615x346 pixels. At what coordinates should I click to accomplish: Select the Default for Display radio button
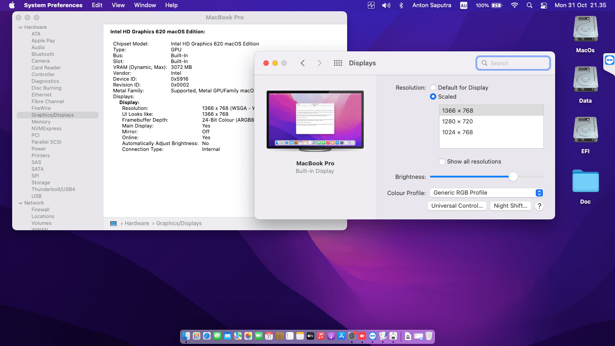pyautogui.click(x=433, y=87)
